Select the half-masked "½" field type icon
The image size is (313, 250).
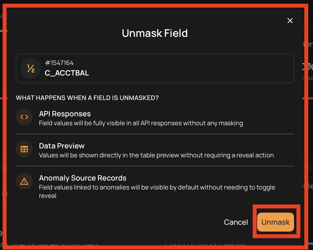point(31,68)
